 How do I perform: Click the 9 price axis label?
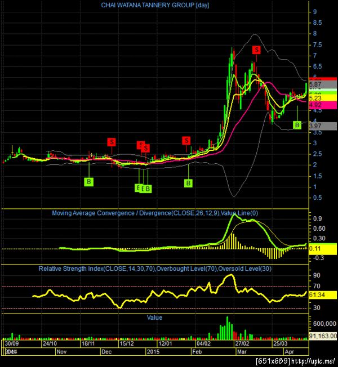tap(315, 12)
